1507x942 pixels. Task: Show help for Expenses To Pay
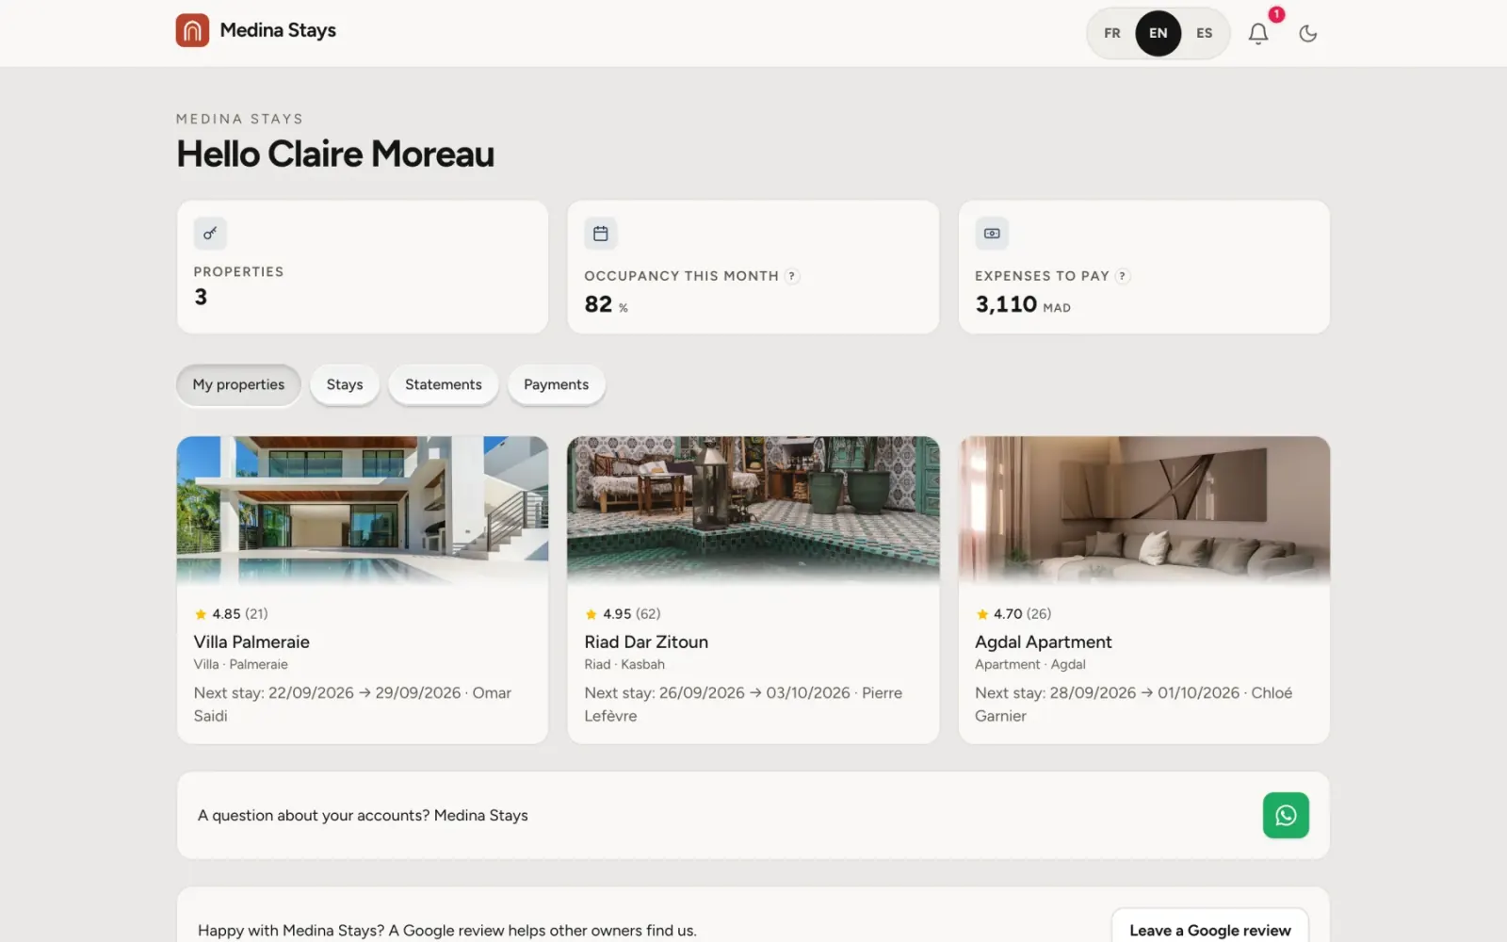(x=1123, y=276)
